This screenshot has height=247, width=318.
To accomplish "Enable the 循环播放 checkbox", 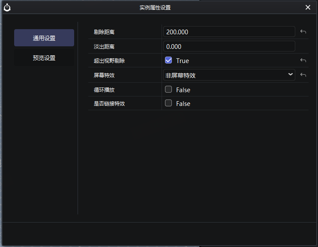I will pyautogui.click(x=168, y=90).
